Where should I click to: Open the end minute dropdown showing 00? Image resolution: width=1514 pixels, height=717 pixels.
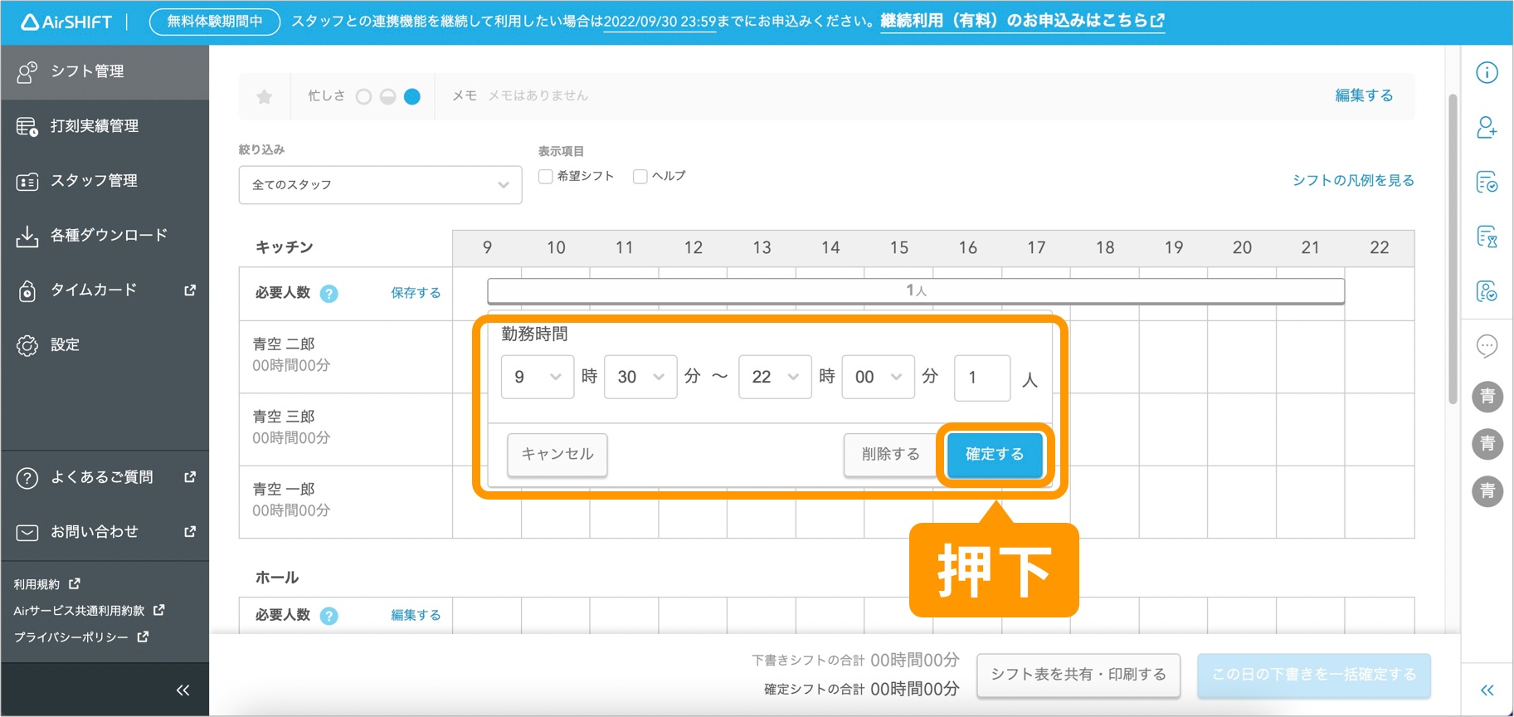(x=878, y=378)
